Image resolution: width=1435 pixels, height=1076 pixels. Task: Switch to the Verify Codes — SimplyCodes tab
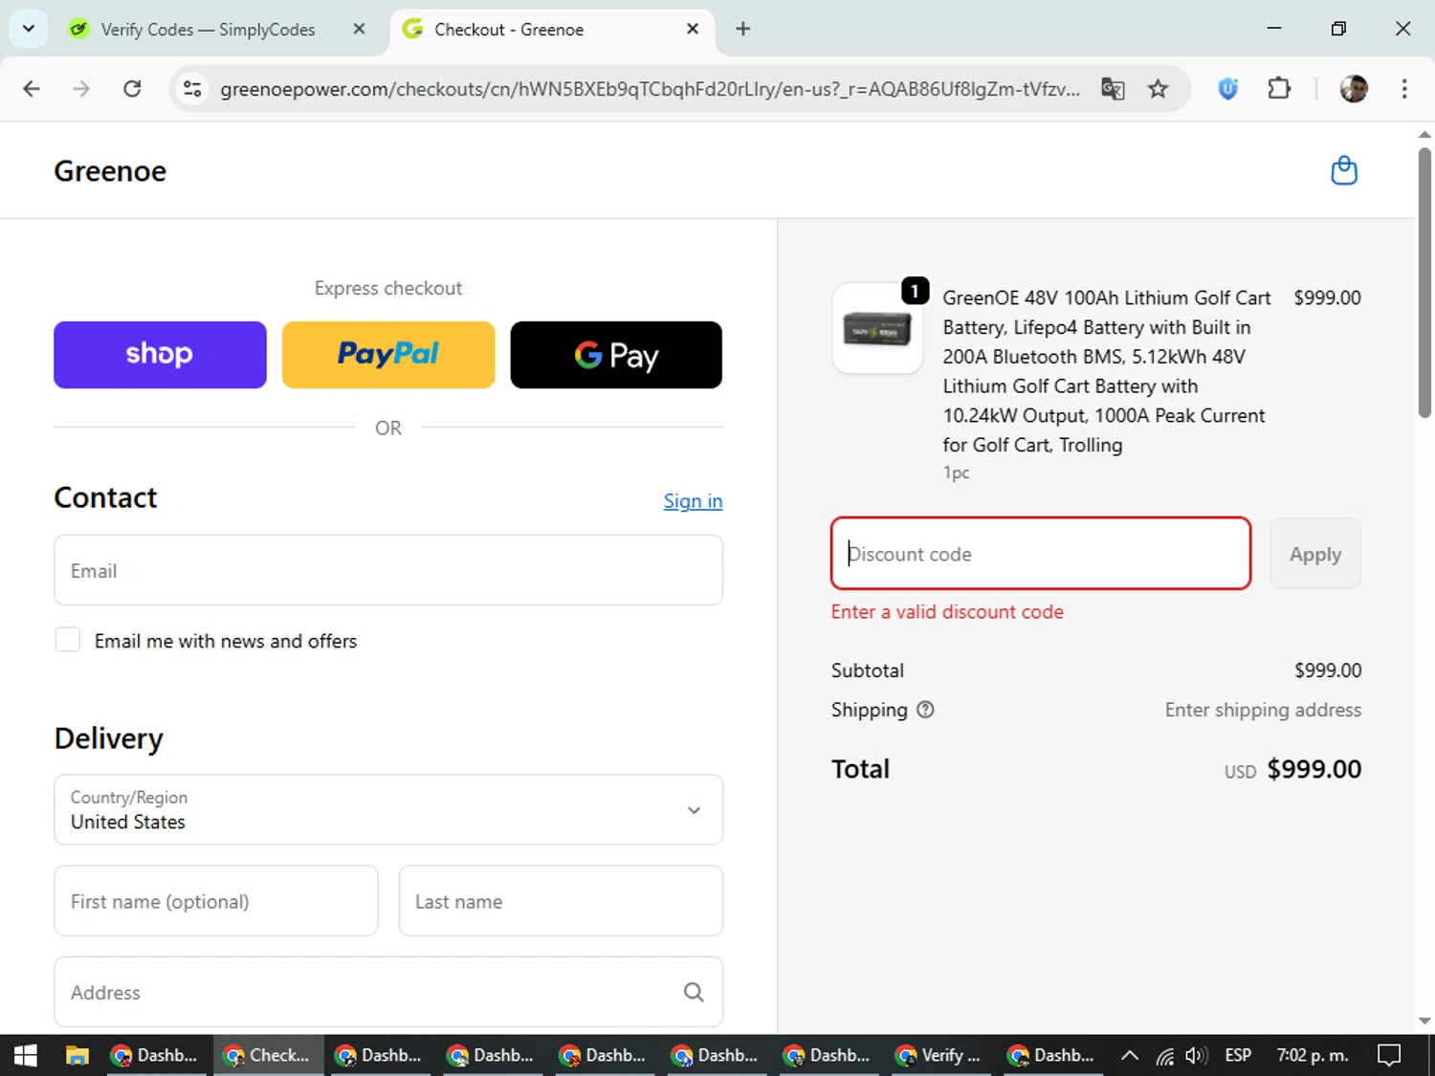[x=207, y=29]
